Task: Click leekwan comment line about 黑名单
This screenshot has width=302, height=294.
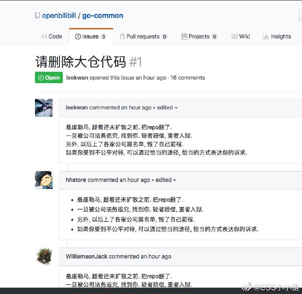Action: pyautogui.click(x=124, y=144)
